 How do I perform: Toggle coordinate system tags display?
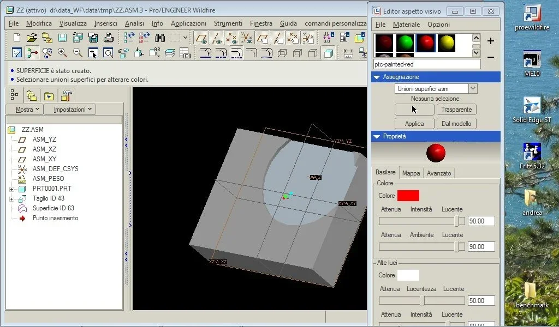(308, 38)
